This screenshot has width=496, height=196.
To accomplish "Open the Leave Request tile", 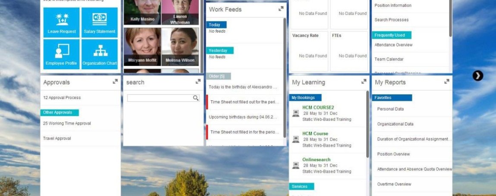I will (x=61, y=22).
